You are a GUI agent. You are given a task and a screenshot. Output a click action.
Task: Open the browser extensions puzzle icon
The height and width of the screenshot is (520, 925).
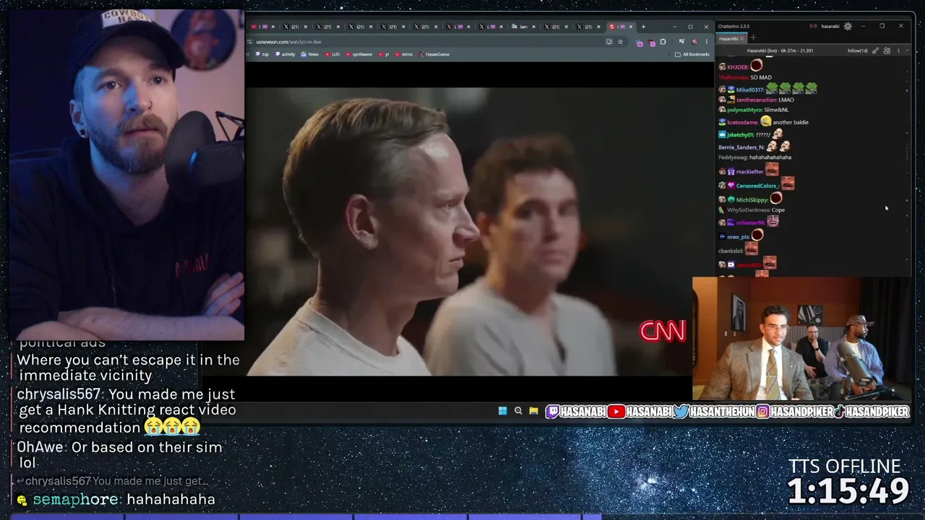[663, 42]
